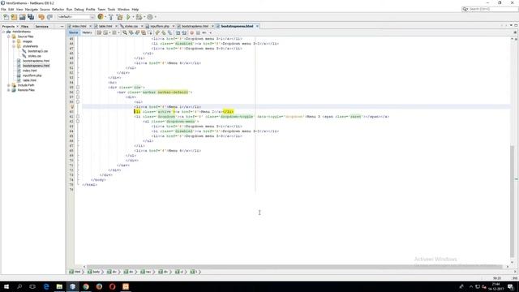The image size is (519, 292).
Task: Click the Open Project toolbar icon
Action: pyautogui.click(x=22, y=17)
